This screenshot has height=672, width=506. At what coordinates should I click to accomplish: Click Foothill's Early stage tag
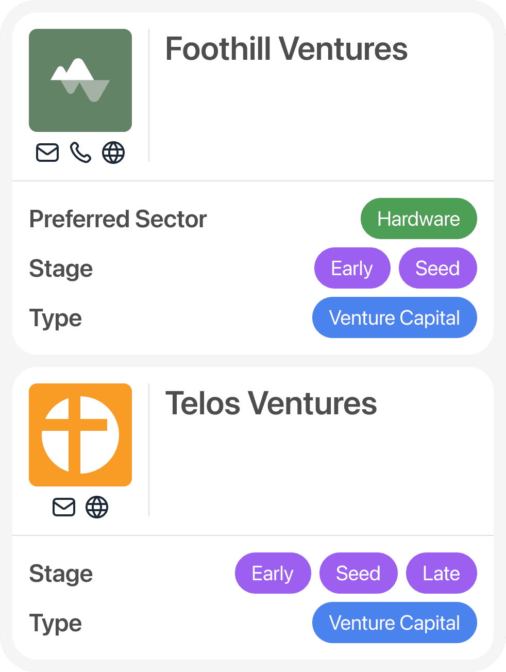point(352,268)
